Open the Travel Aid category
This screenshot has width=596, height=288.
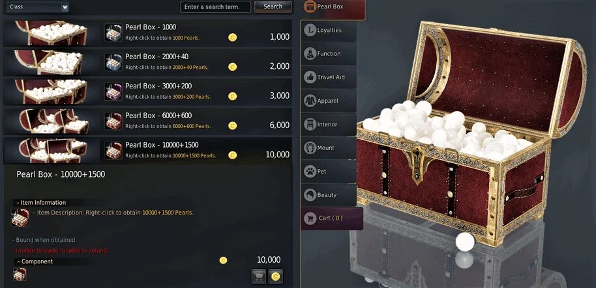click(329, 77)
